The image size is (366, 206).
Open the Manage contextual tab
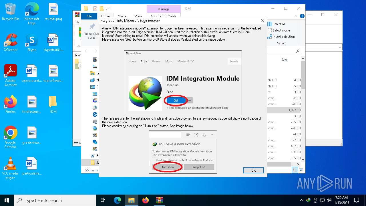[x=164, y=9]
